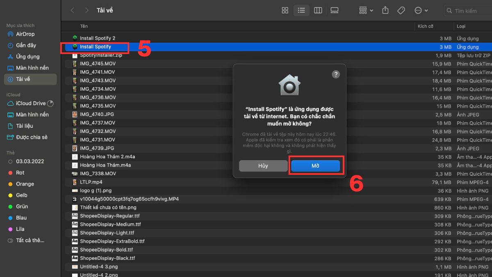Select the ShopeeDisplay-Medium.ttf font file
This screenshot has height=277, width=492.
tap(110, 224)
